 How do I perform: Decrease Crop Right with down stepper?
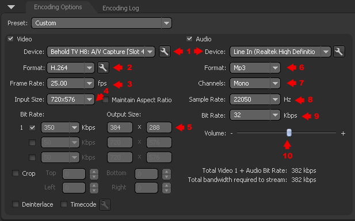coord(166,191)
